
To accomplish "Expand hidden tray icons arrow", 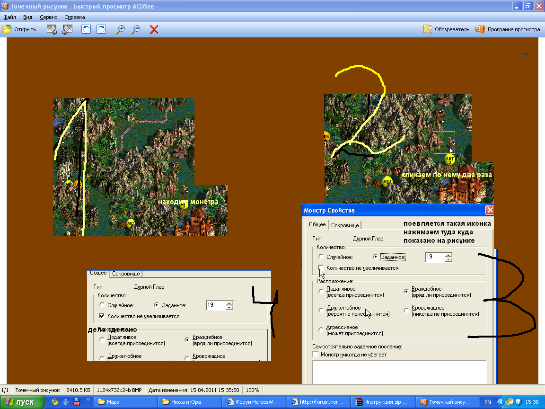I will (501, 402).
